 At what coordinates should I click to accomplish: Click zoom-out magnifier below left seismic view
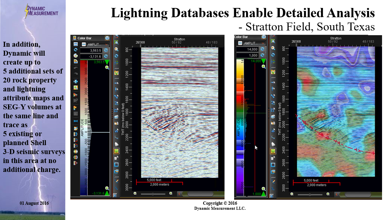[135, 193]
